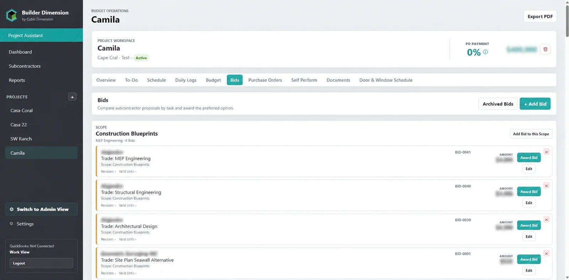
Task: Click the Settings gear in sidebar
Action: click(x=11, y=224)
